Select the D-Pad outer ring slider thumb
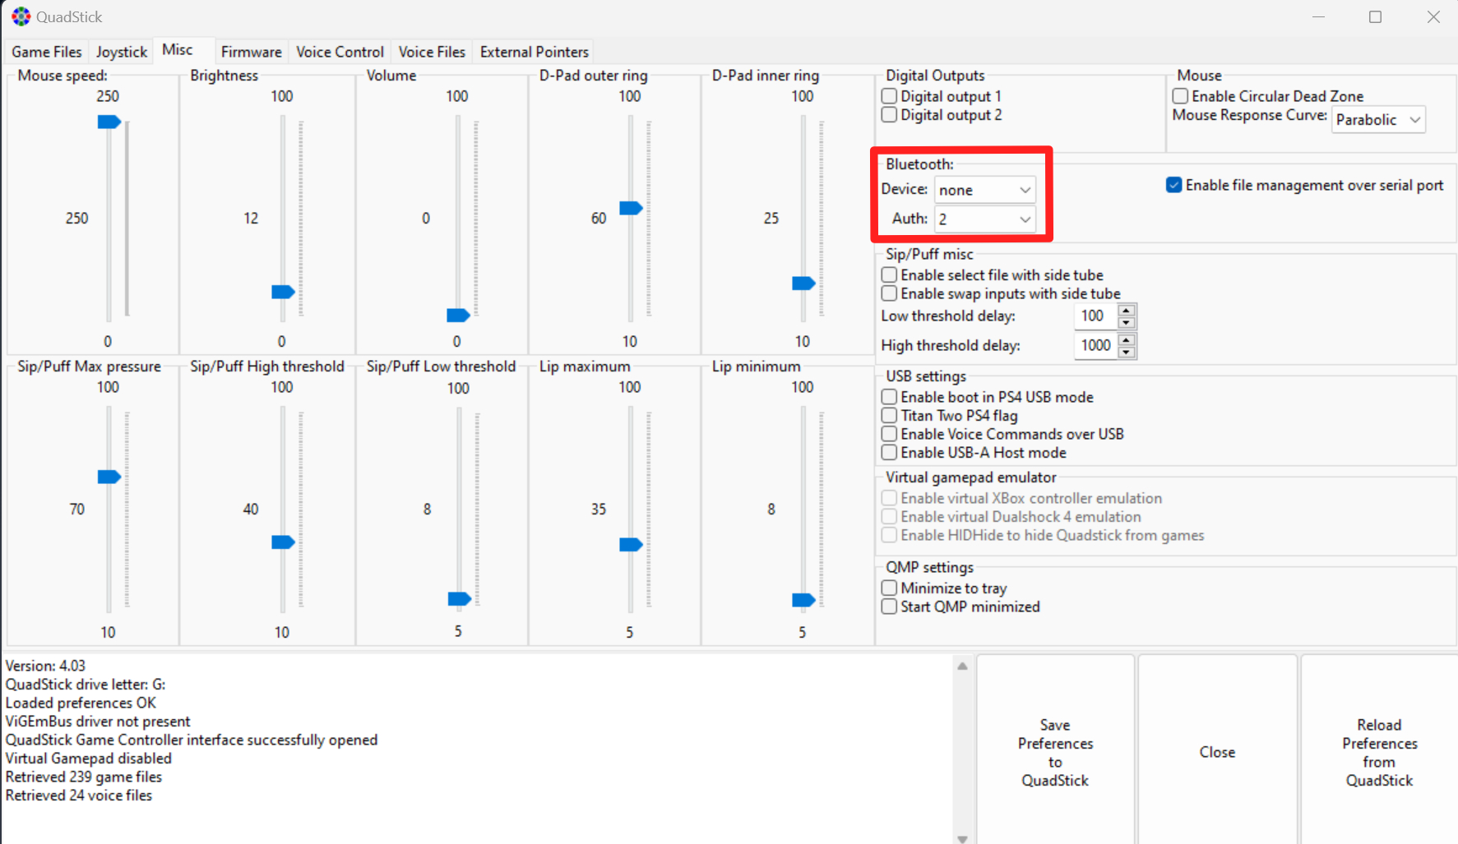The image size is (1458, 844). [x=631, y=208]
